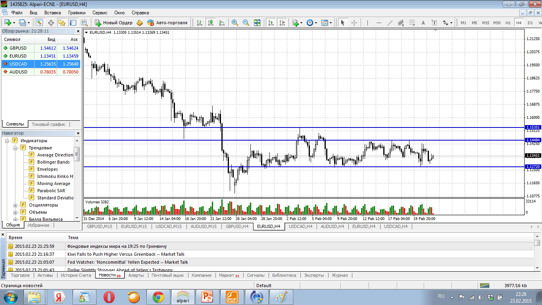
Task: Open the Data Window crosshair-circle icon
Action: point(51,23)
